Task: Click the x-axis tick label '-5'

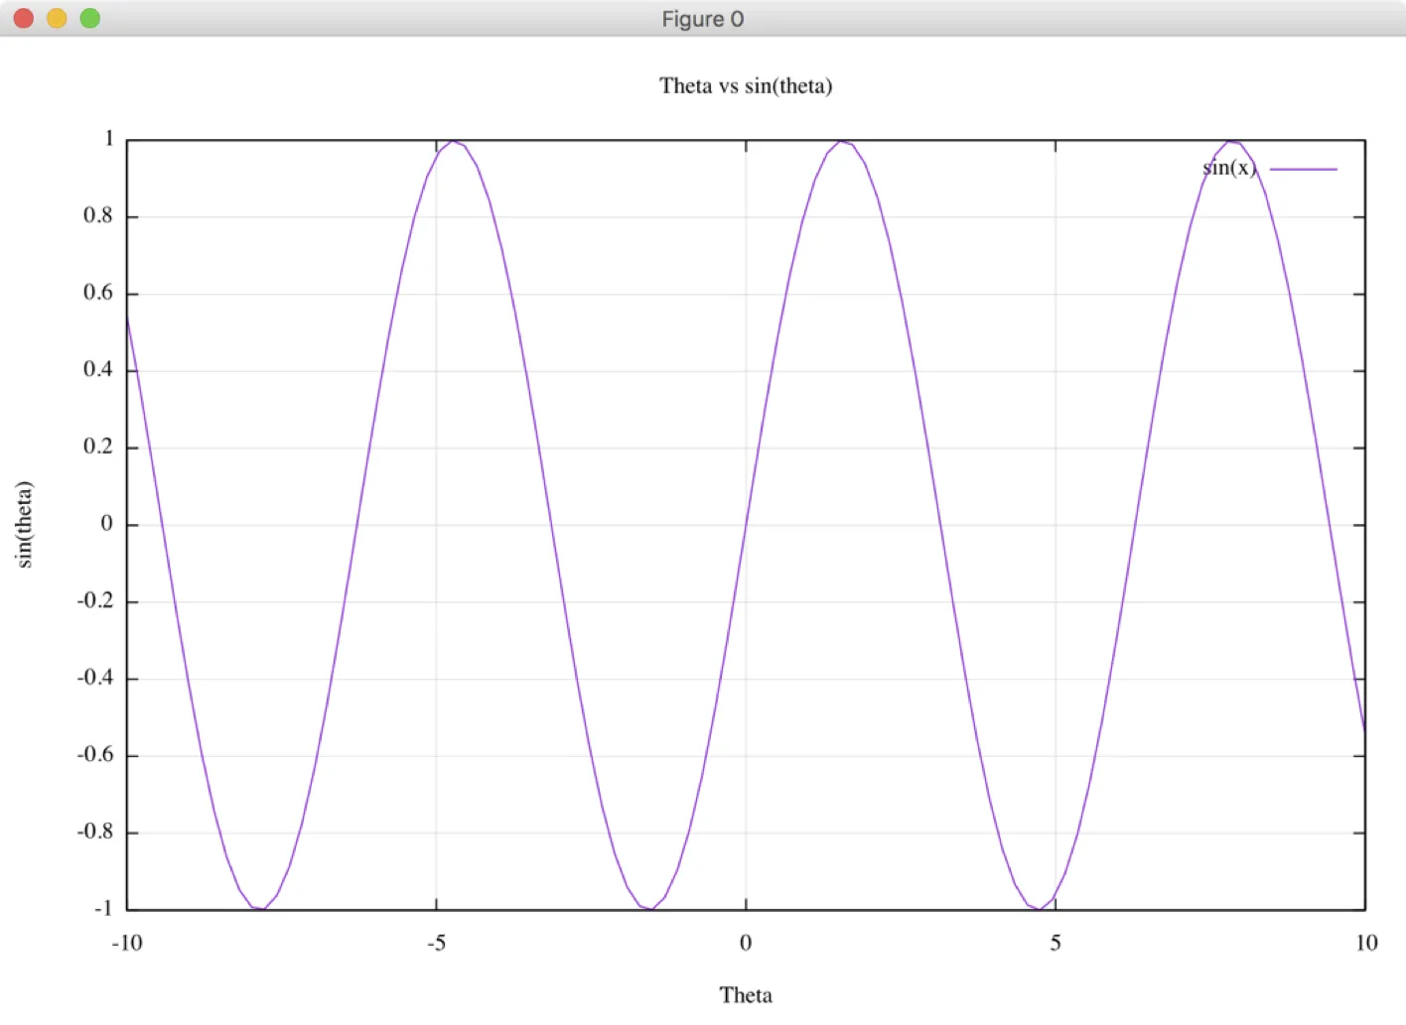Action: [x=436, y=943]
